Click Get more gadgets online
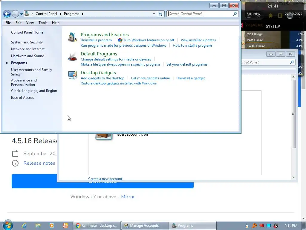Image resolution: width=306 pixels, height=230 pixels. pyautogui.click(x=150, y=78)
